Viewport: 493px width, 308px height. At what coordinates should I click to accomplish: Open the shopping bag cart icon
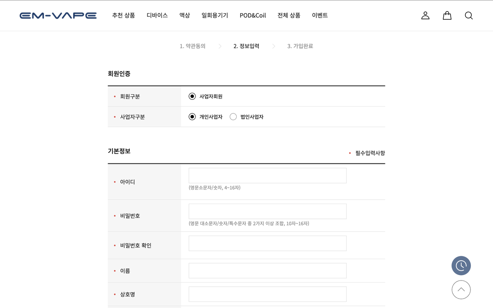[447, 16]
